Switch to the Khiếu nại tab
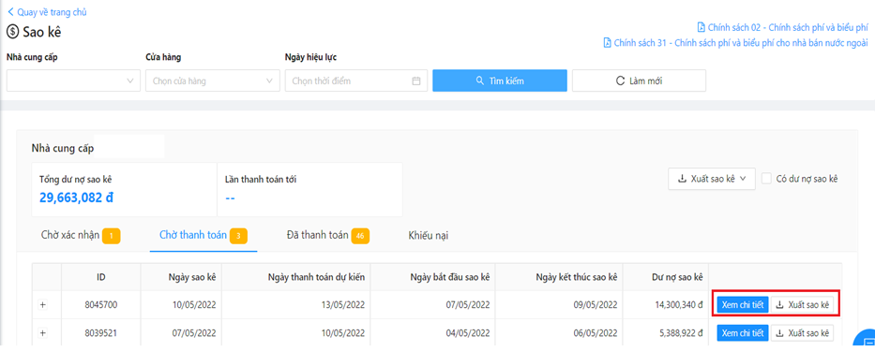 [x=429, y=236]
